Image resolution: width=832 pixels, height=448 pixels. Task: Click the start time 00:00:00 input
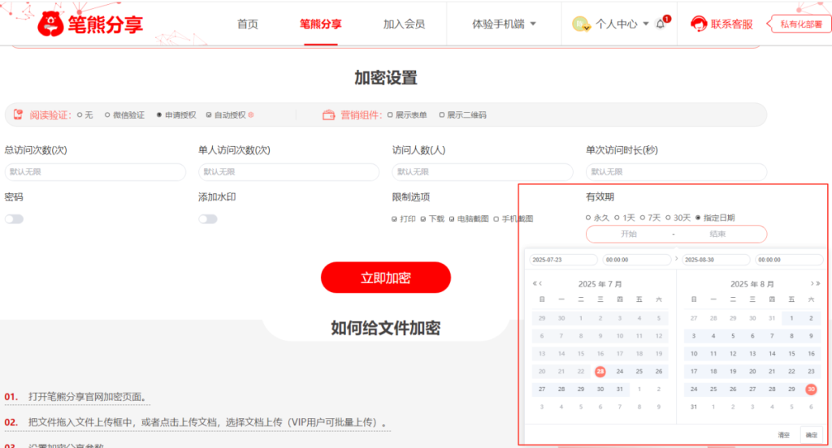click(x=637, y=260)
